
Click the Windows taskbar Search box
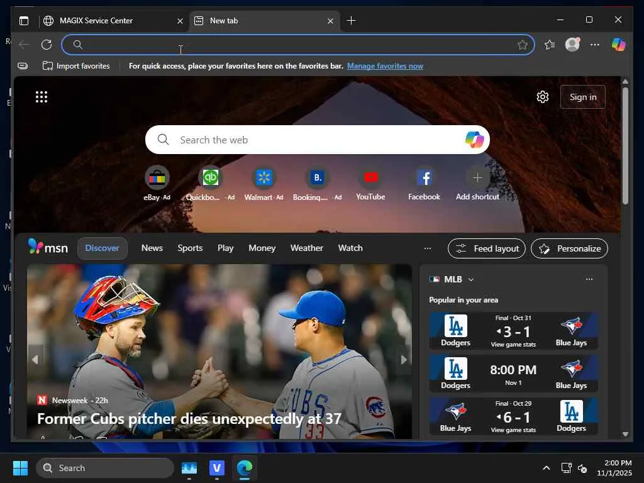[x=105, y=468]
